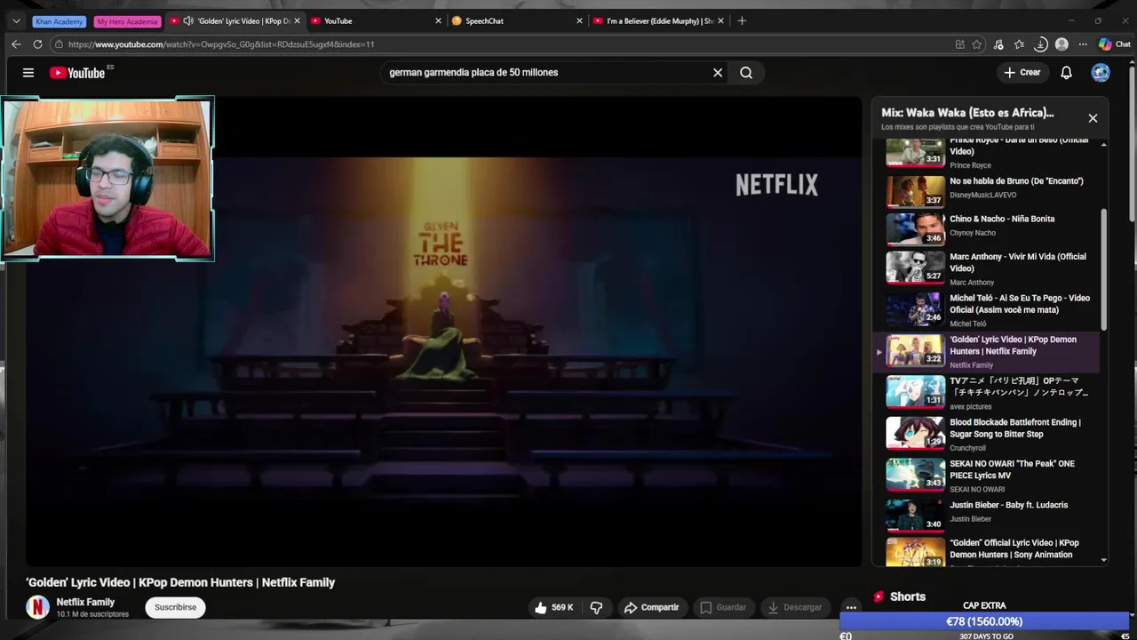Image resolution: width=1137 pixels, height=640 pixels.
Task: Share the video with Compartir
Action: pos(651,607)
